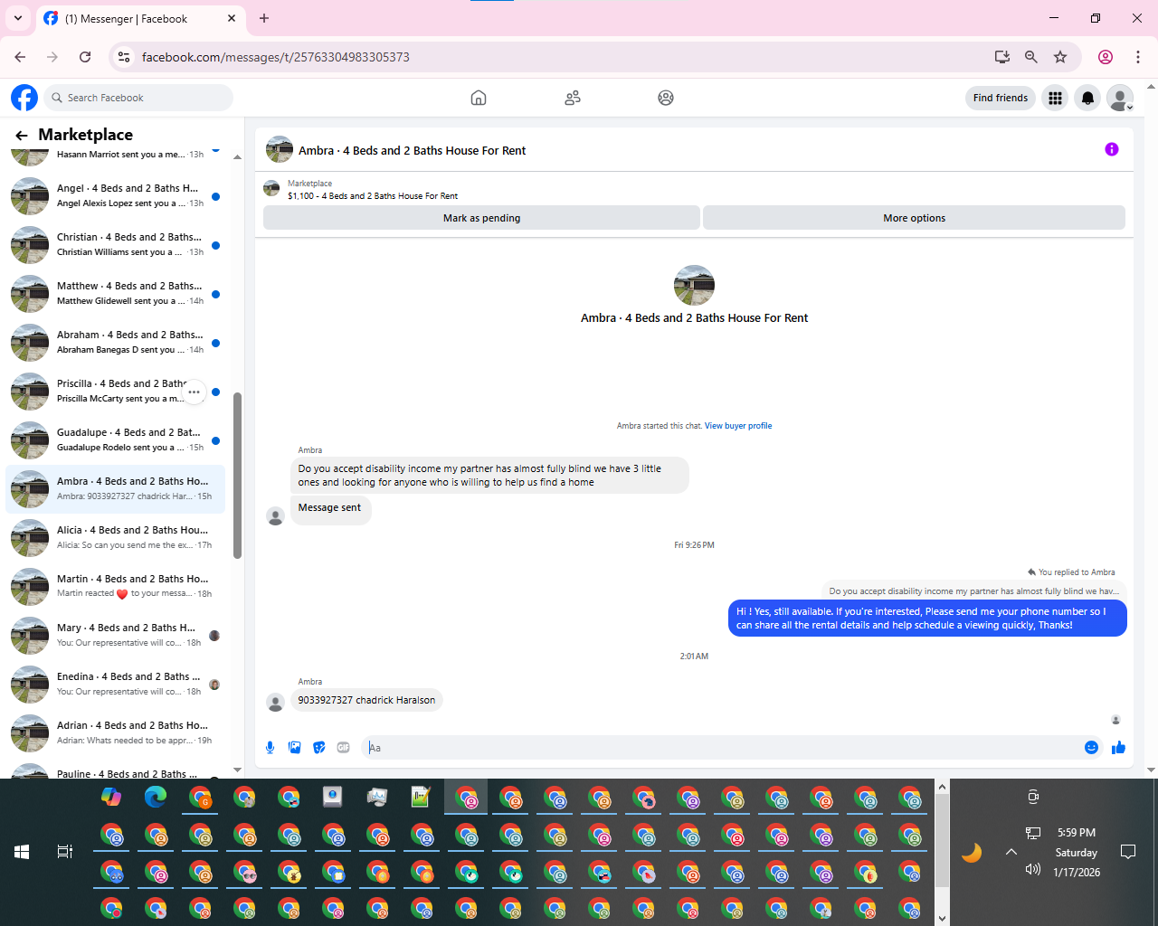
Task: Open the Groups icon in top navigation
Action: (666, 98)
